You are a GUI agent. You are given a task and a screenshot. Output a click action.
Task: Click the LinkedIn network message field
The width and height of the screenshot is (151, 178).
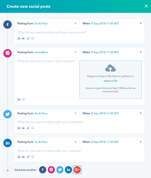79,151
